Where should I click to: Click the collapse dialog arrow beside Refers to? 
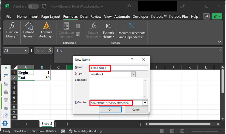point(145,103)
